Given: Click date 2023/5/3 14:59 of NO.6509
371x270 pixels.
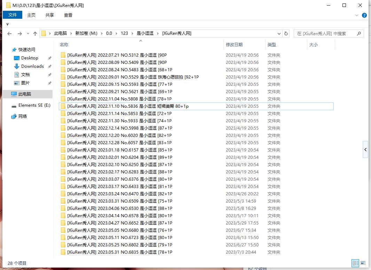Looking at the screenshot, I should coord(241,201).
